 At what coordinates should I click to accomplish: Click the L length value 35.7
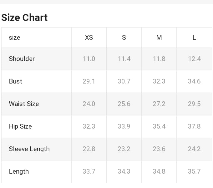click(x=194, y=171)
